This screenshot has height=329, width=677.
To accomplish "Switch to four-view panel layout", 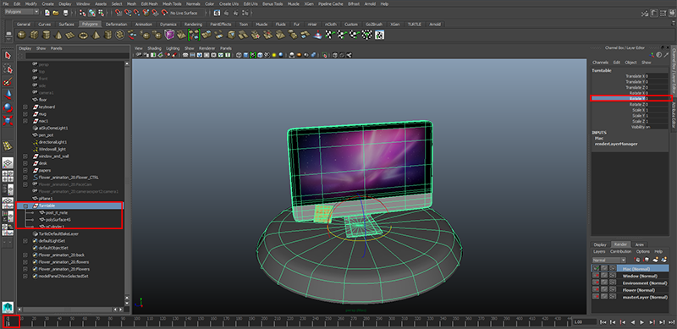I will click(8, 176).
